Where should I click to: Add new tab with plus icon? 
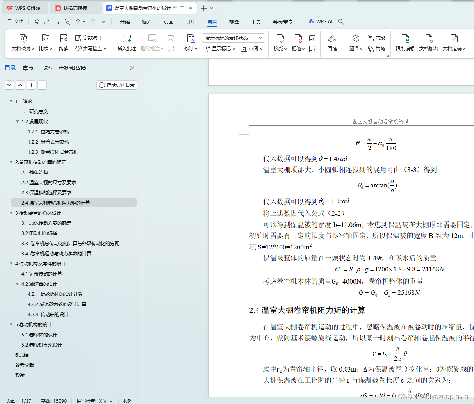(x=204, y=8)
